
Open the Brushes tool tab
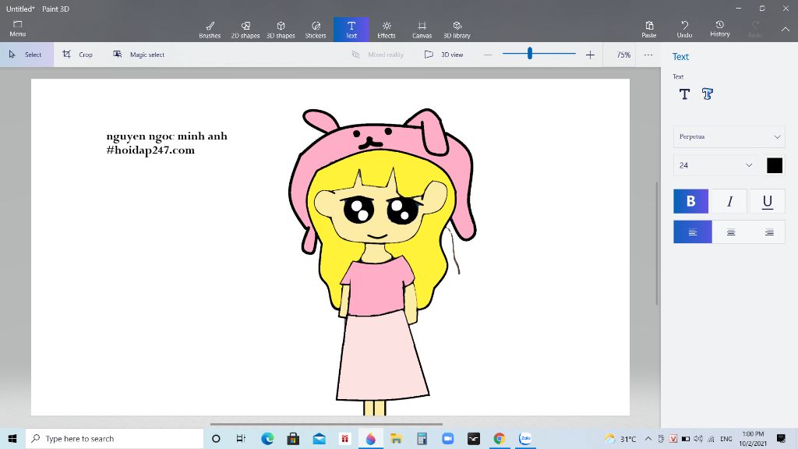click(210, 30)
